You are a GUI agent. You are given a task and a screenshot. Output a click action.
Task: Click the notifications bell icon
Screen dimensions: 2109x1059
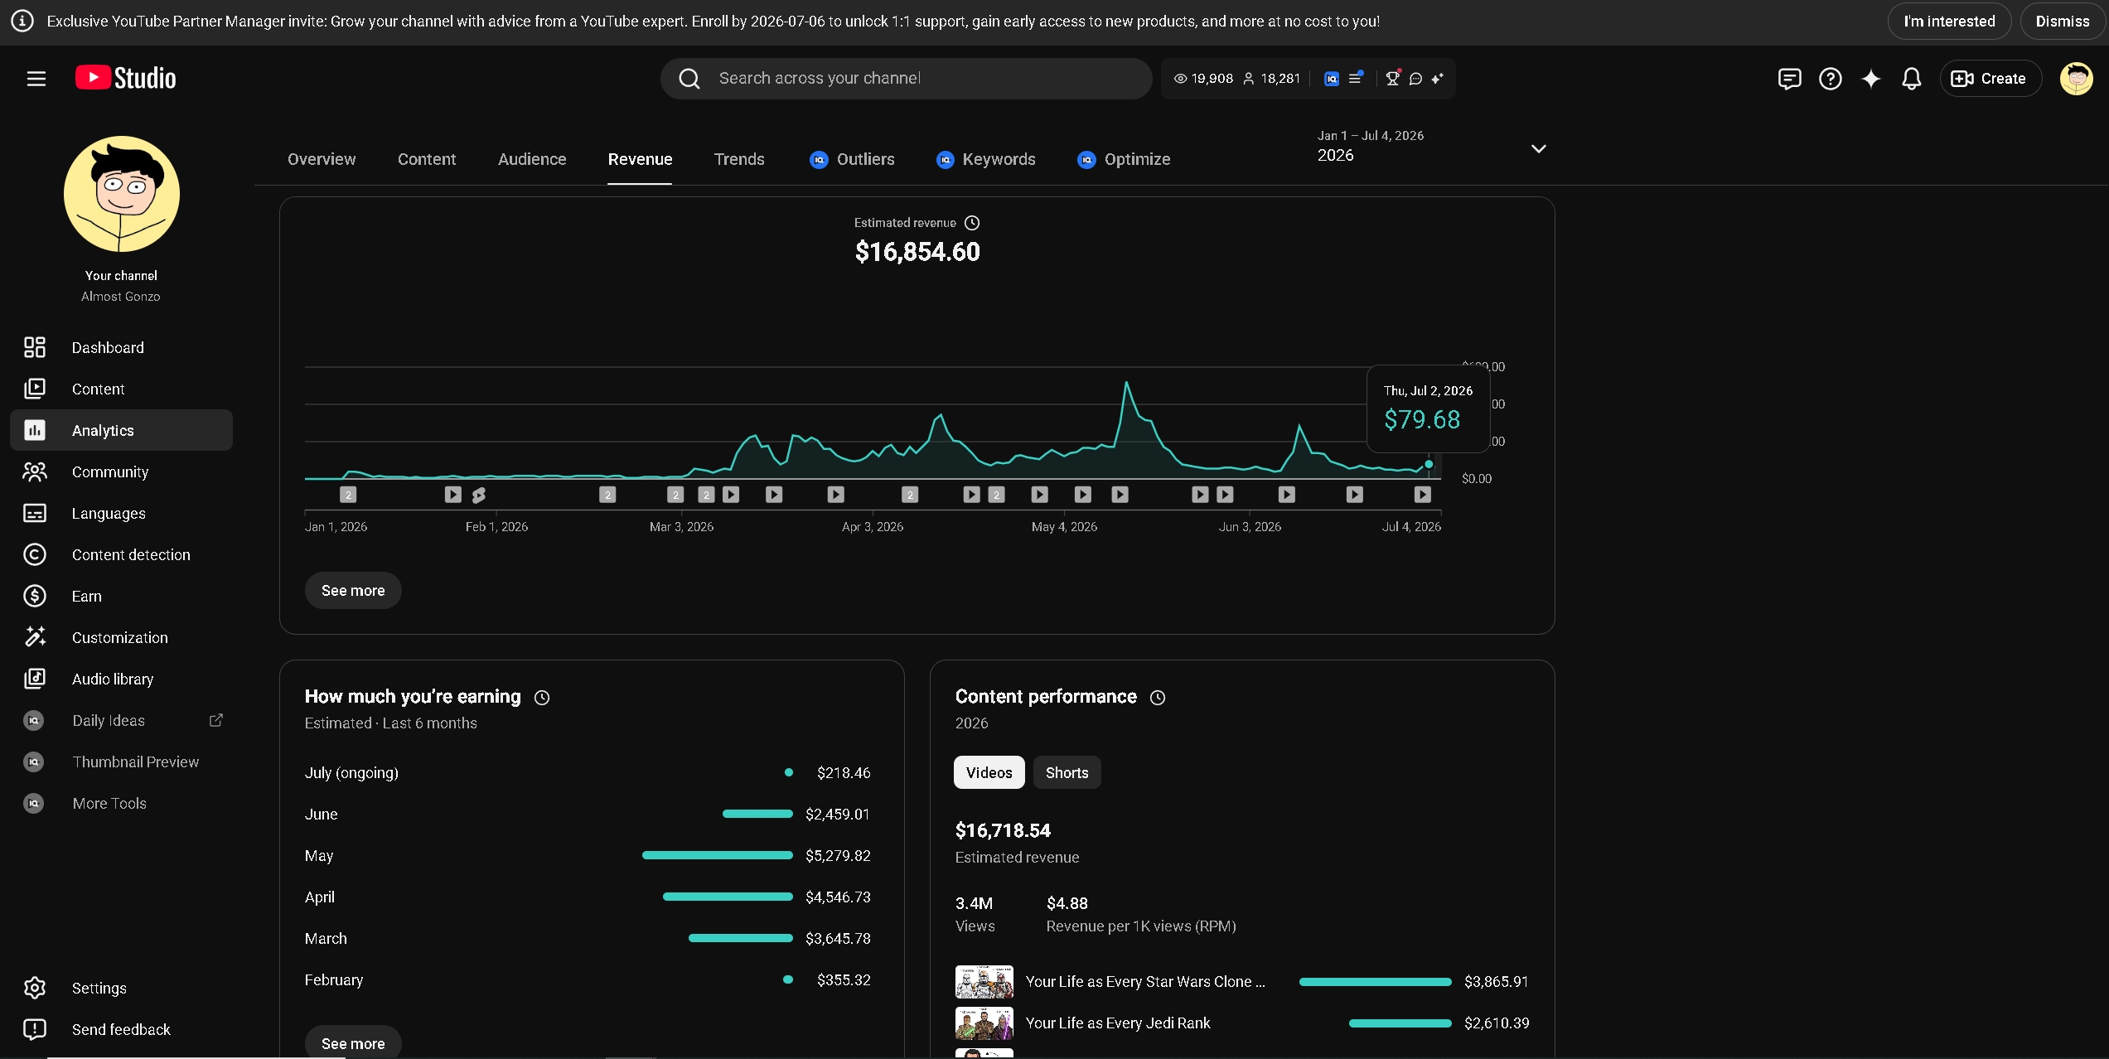click(x=1911, y=79)
